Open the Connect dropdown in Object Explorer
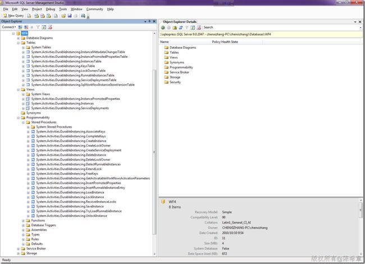 [9, 27]
